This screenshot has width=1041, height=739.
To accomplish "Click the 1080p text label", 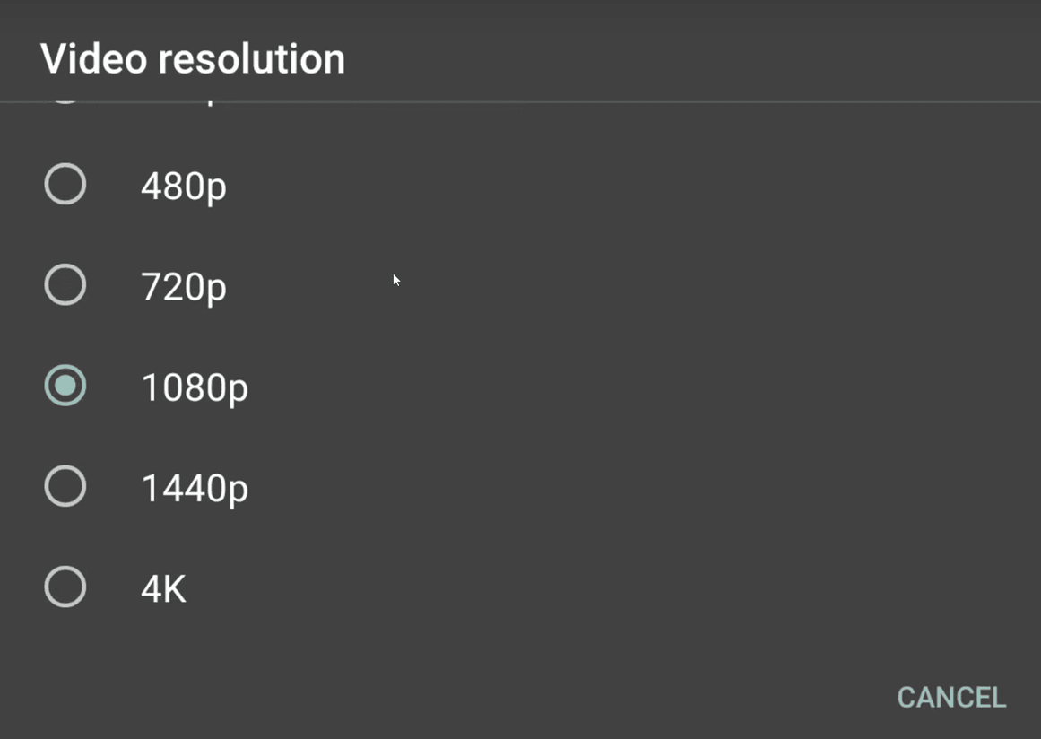I will tap(194, 387).
